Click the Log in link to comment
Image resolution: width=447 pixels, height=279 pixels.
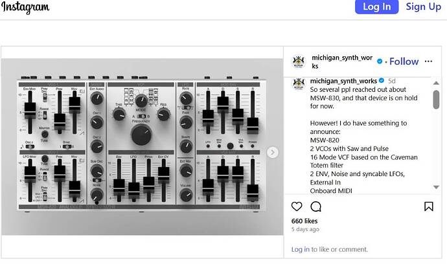tap(300, 249)
